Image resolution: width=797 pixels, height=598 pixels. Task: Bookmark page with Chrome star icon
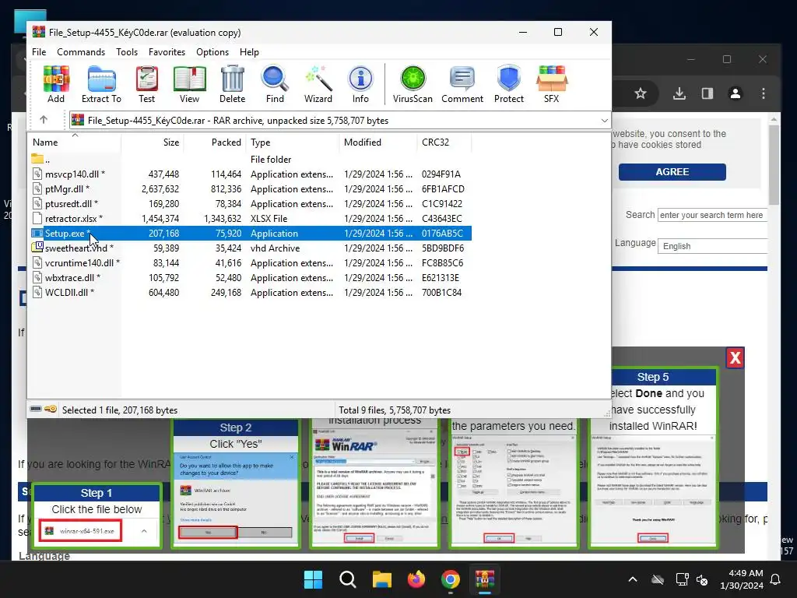point(641,93)
